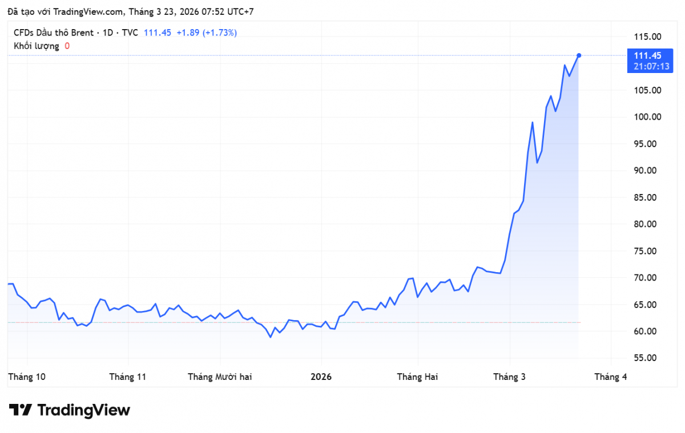This screenshot has width=685, height=433.
Task: Click the +1.89 (+1.73%) change value
Action: point(206,33)
